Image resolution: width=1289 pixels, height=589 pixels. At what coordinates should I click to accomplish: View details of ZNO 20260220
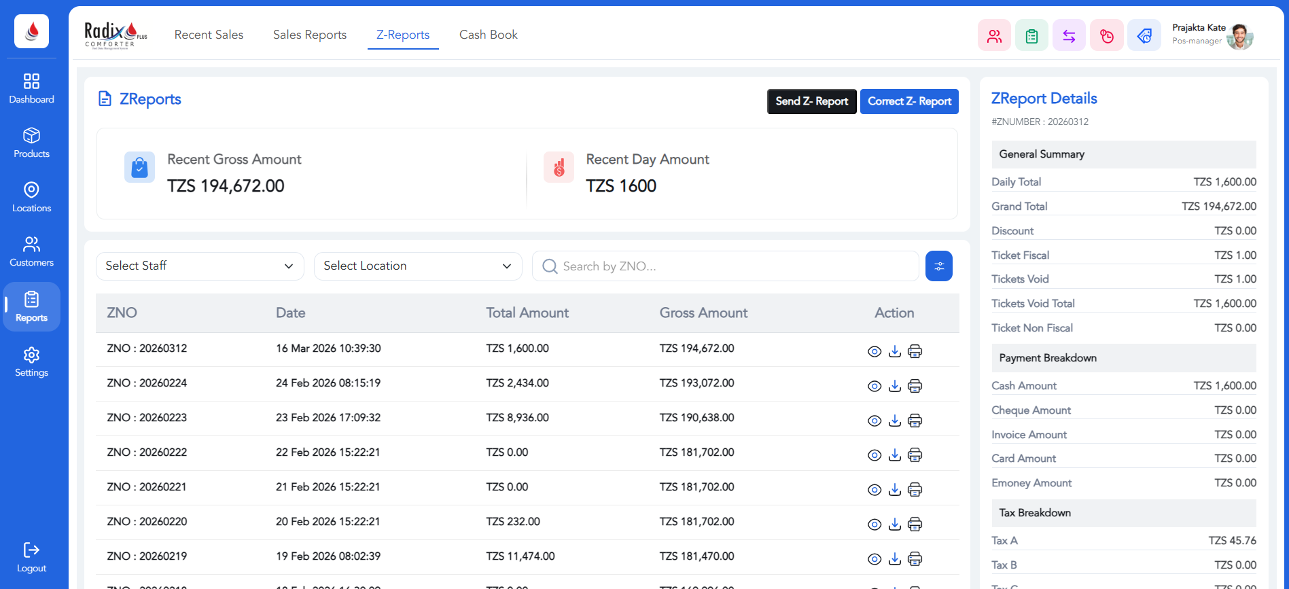[x=875, y=524]
